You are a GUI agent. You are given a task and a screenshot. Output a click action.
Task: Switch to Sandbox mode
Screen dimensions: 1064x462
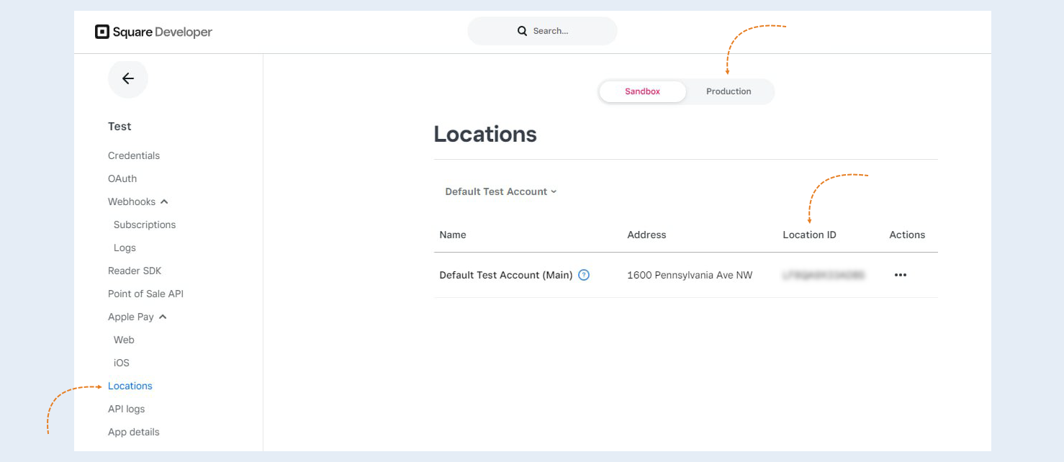tap(642, 91)
